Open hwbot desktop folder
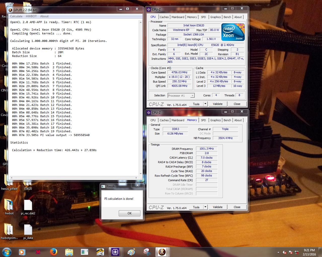322x257 pixels. [x=9, y=207]
